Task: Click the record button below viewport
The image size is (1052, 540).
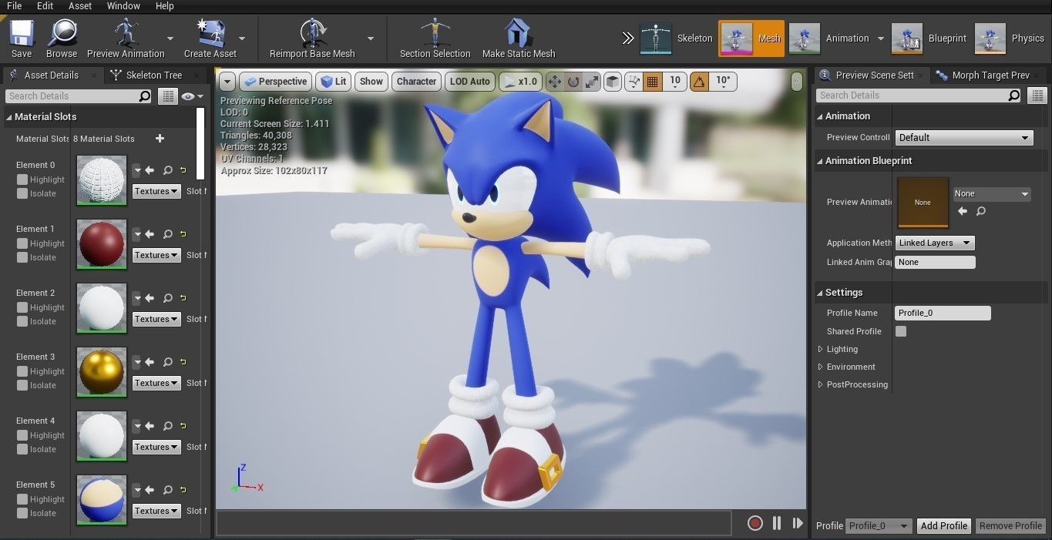Action: pos(755,523)
